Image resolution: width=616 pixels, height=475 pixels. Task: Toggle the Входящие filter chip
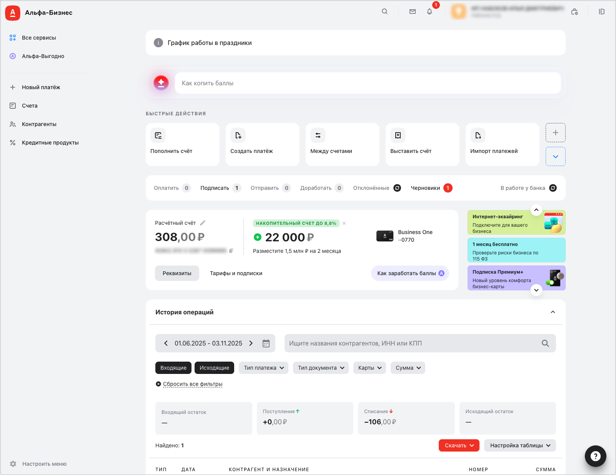173,368
